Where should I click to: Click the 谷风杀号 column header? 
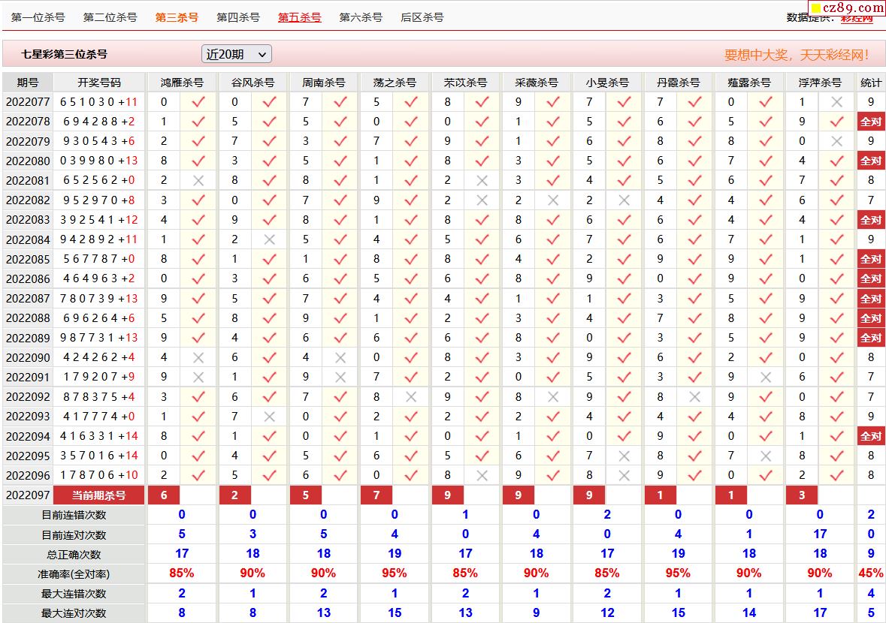click(252, 83)
